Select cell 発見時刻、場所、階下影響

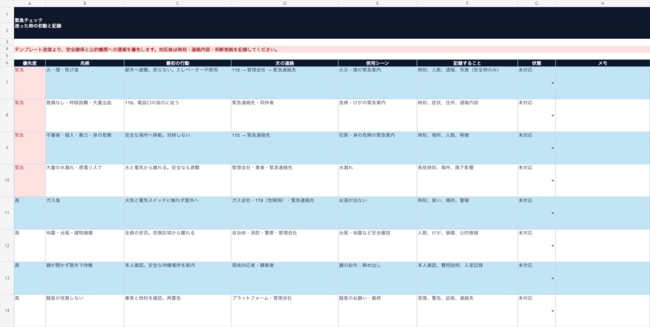click(x=467, y=181)
